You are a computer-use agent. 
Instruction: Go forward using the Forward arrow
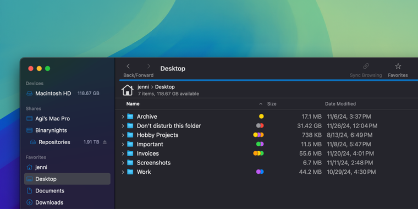148,66
